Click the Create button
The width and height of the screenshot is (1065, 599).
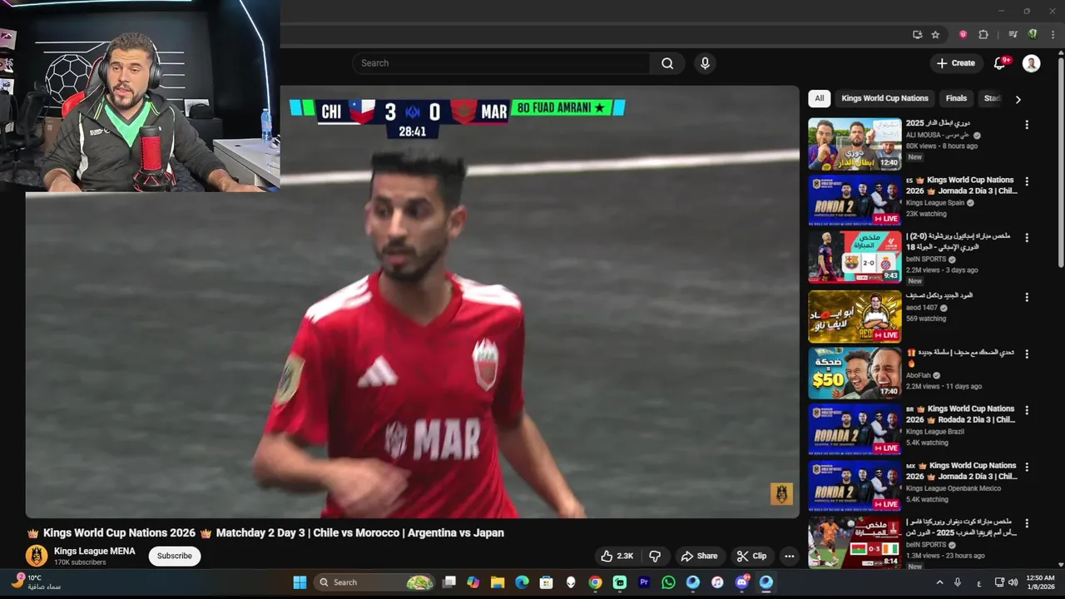coord(955,63)
